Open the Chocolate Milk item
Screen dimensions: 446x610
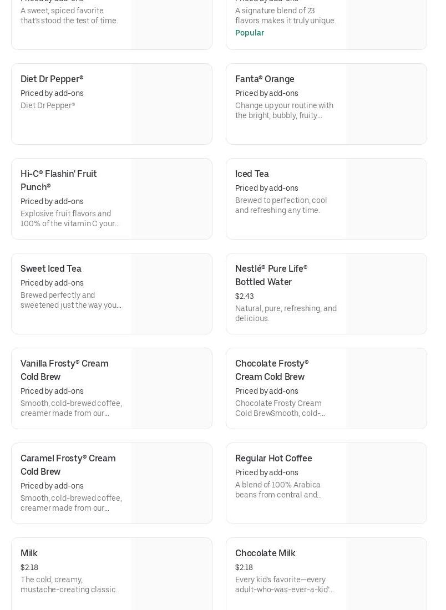265,553
